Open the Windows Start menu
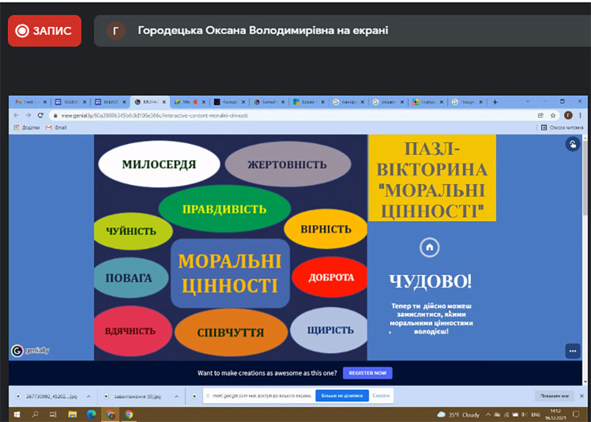Screen dimensions: 591x422 coord(16,415)
